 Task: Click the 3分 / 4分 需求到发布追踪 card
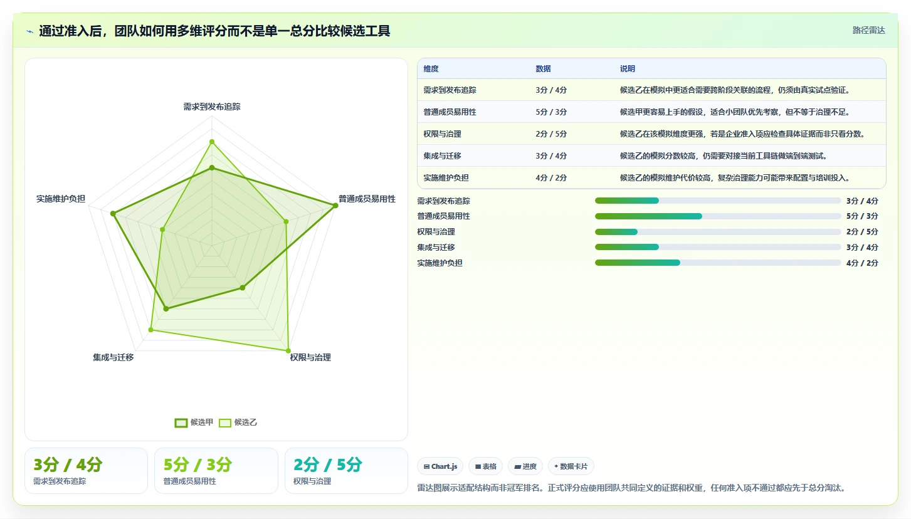pos(86,471)
